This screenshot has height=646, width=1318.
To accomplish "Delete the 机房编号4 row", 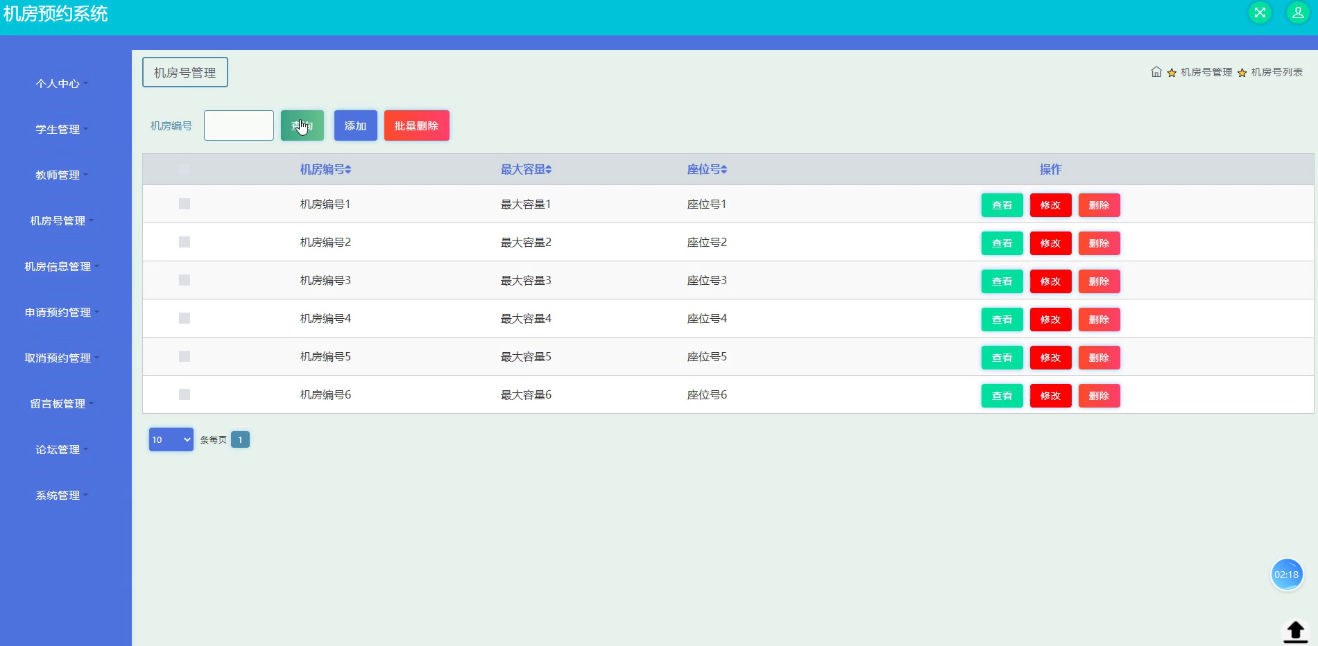I will click(x=1099, y=320).
